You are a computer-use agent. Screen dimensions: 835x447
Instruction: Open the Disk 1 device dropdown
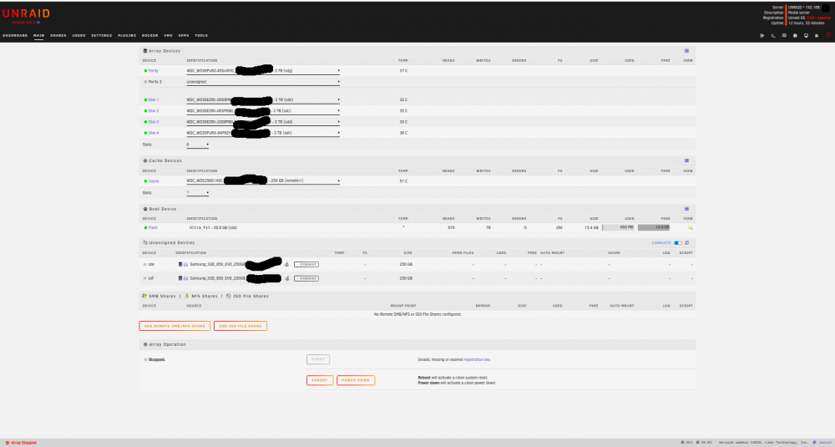(263, 99)
